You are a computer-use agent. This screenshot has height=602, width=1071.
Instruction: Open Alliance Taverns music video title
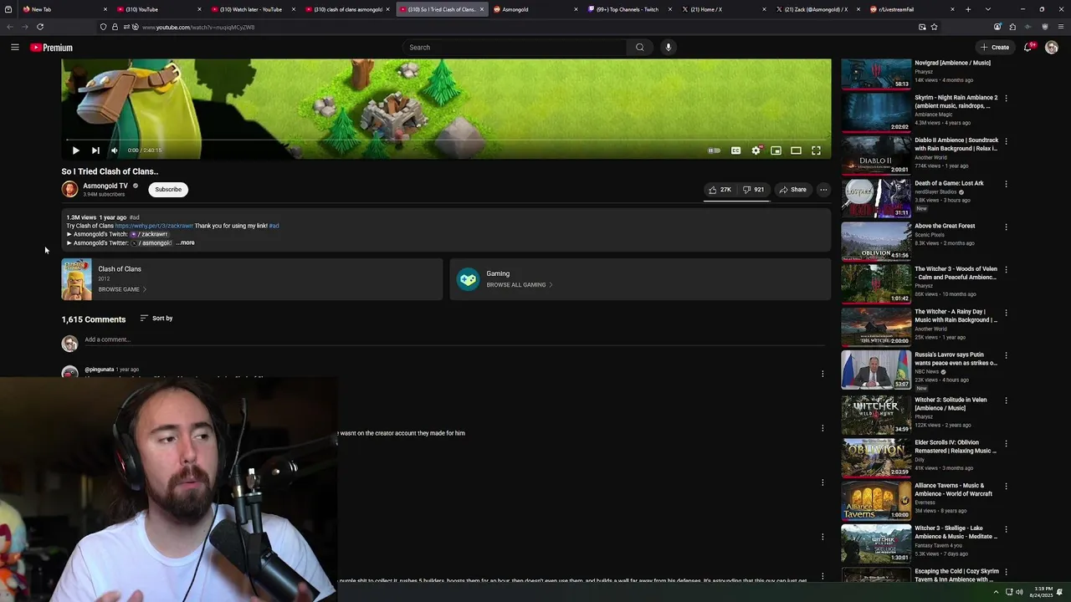[954, 490]
